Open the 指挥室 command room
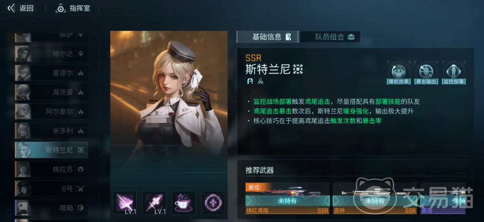Viewport: 484px width, 222px height. tap(73, 8)
